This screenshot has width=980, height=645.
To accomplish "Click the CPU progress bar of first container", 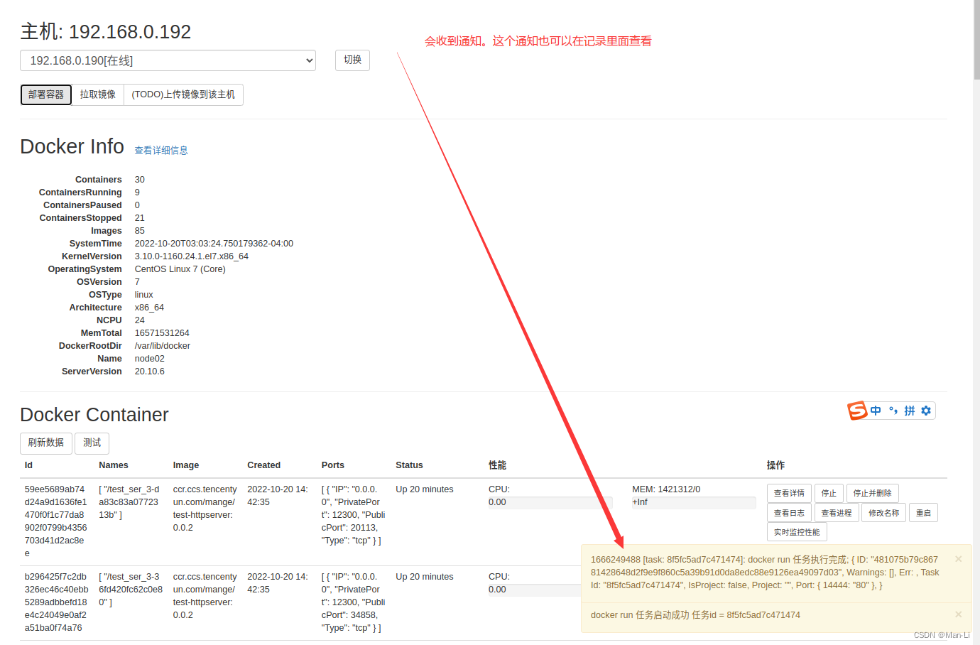I will point(550,502).
